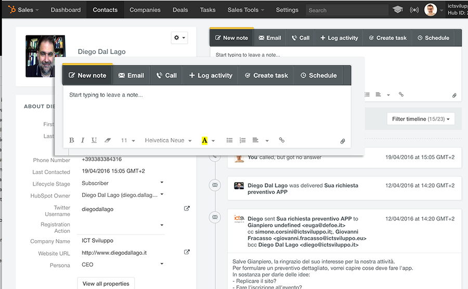Expand the account menu arrow beside avatar

click(441, 10)
